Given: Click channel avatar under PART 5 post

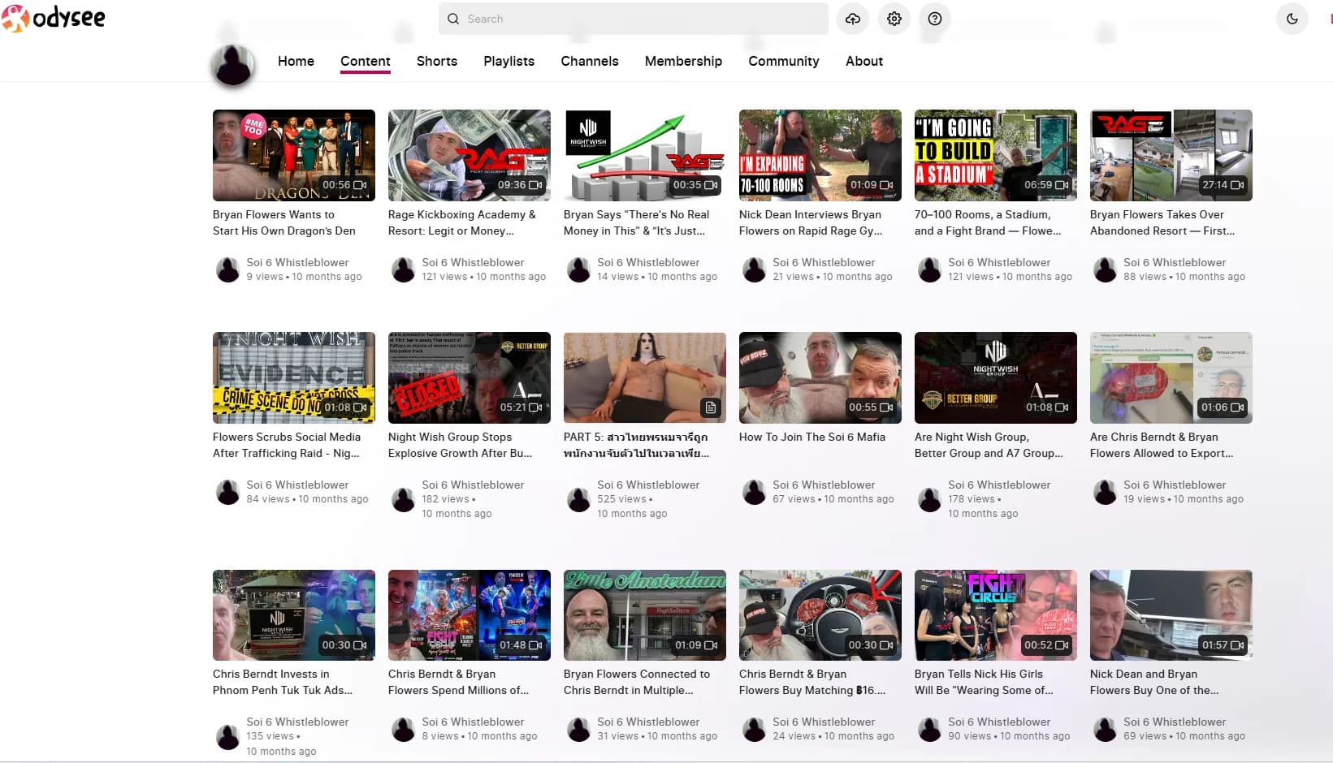Looking at the screenshot, I should coord(578,499).
